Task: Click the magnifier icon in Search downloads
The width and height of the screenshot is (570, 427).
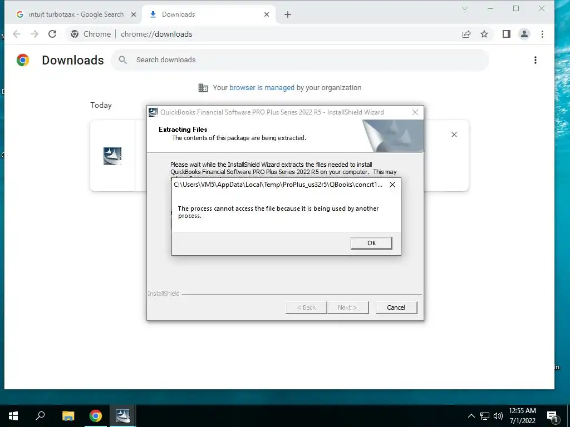Action: point(123,60)
